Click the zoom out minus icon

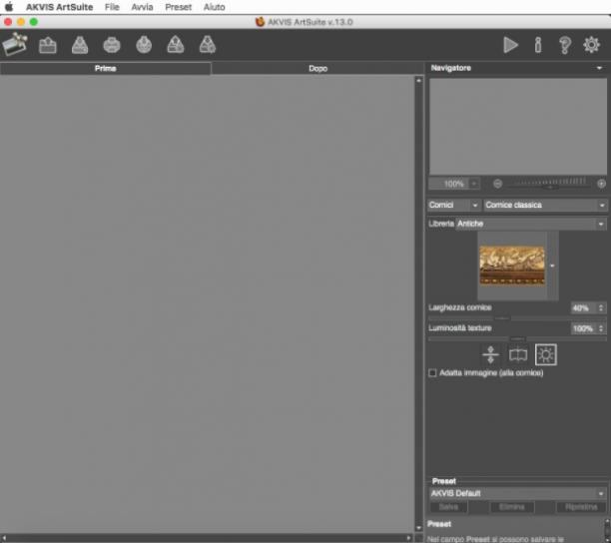pos(497,184)
